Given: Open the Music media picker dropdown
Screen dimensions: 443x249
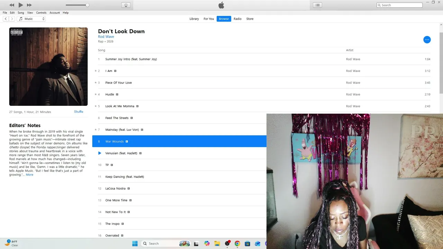Looking at the screenshot, I should pyautogui.click(x=31, y=19).
